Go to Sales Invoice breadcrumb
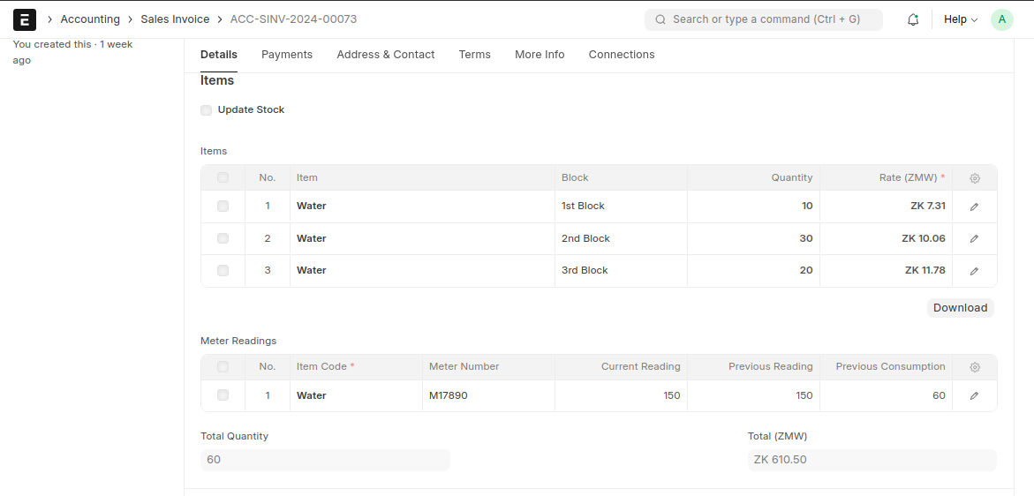Viewport: 1034px width, 496px height. point(175,19)
